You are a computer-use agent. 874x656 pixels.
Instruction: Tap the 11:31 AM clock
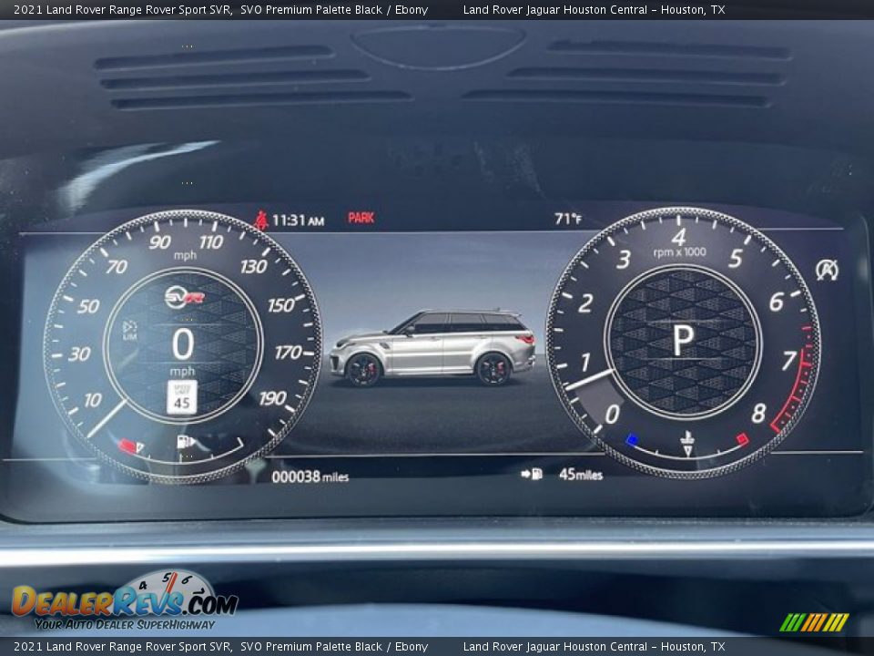pos(298,220)
